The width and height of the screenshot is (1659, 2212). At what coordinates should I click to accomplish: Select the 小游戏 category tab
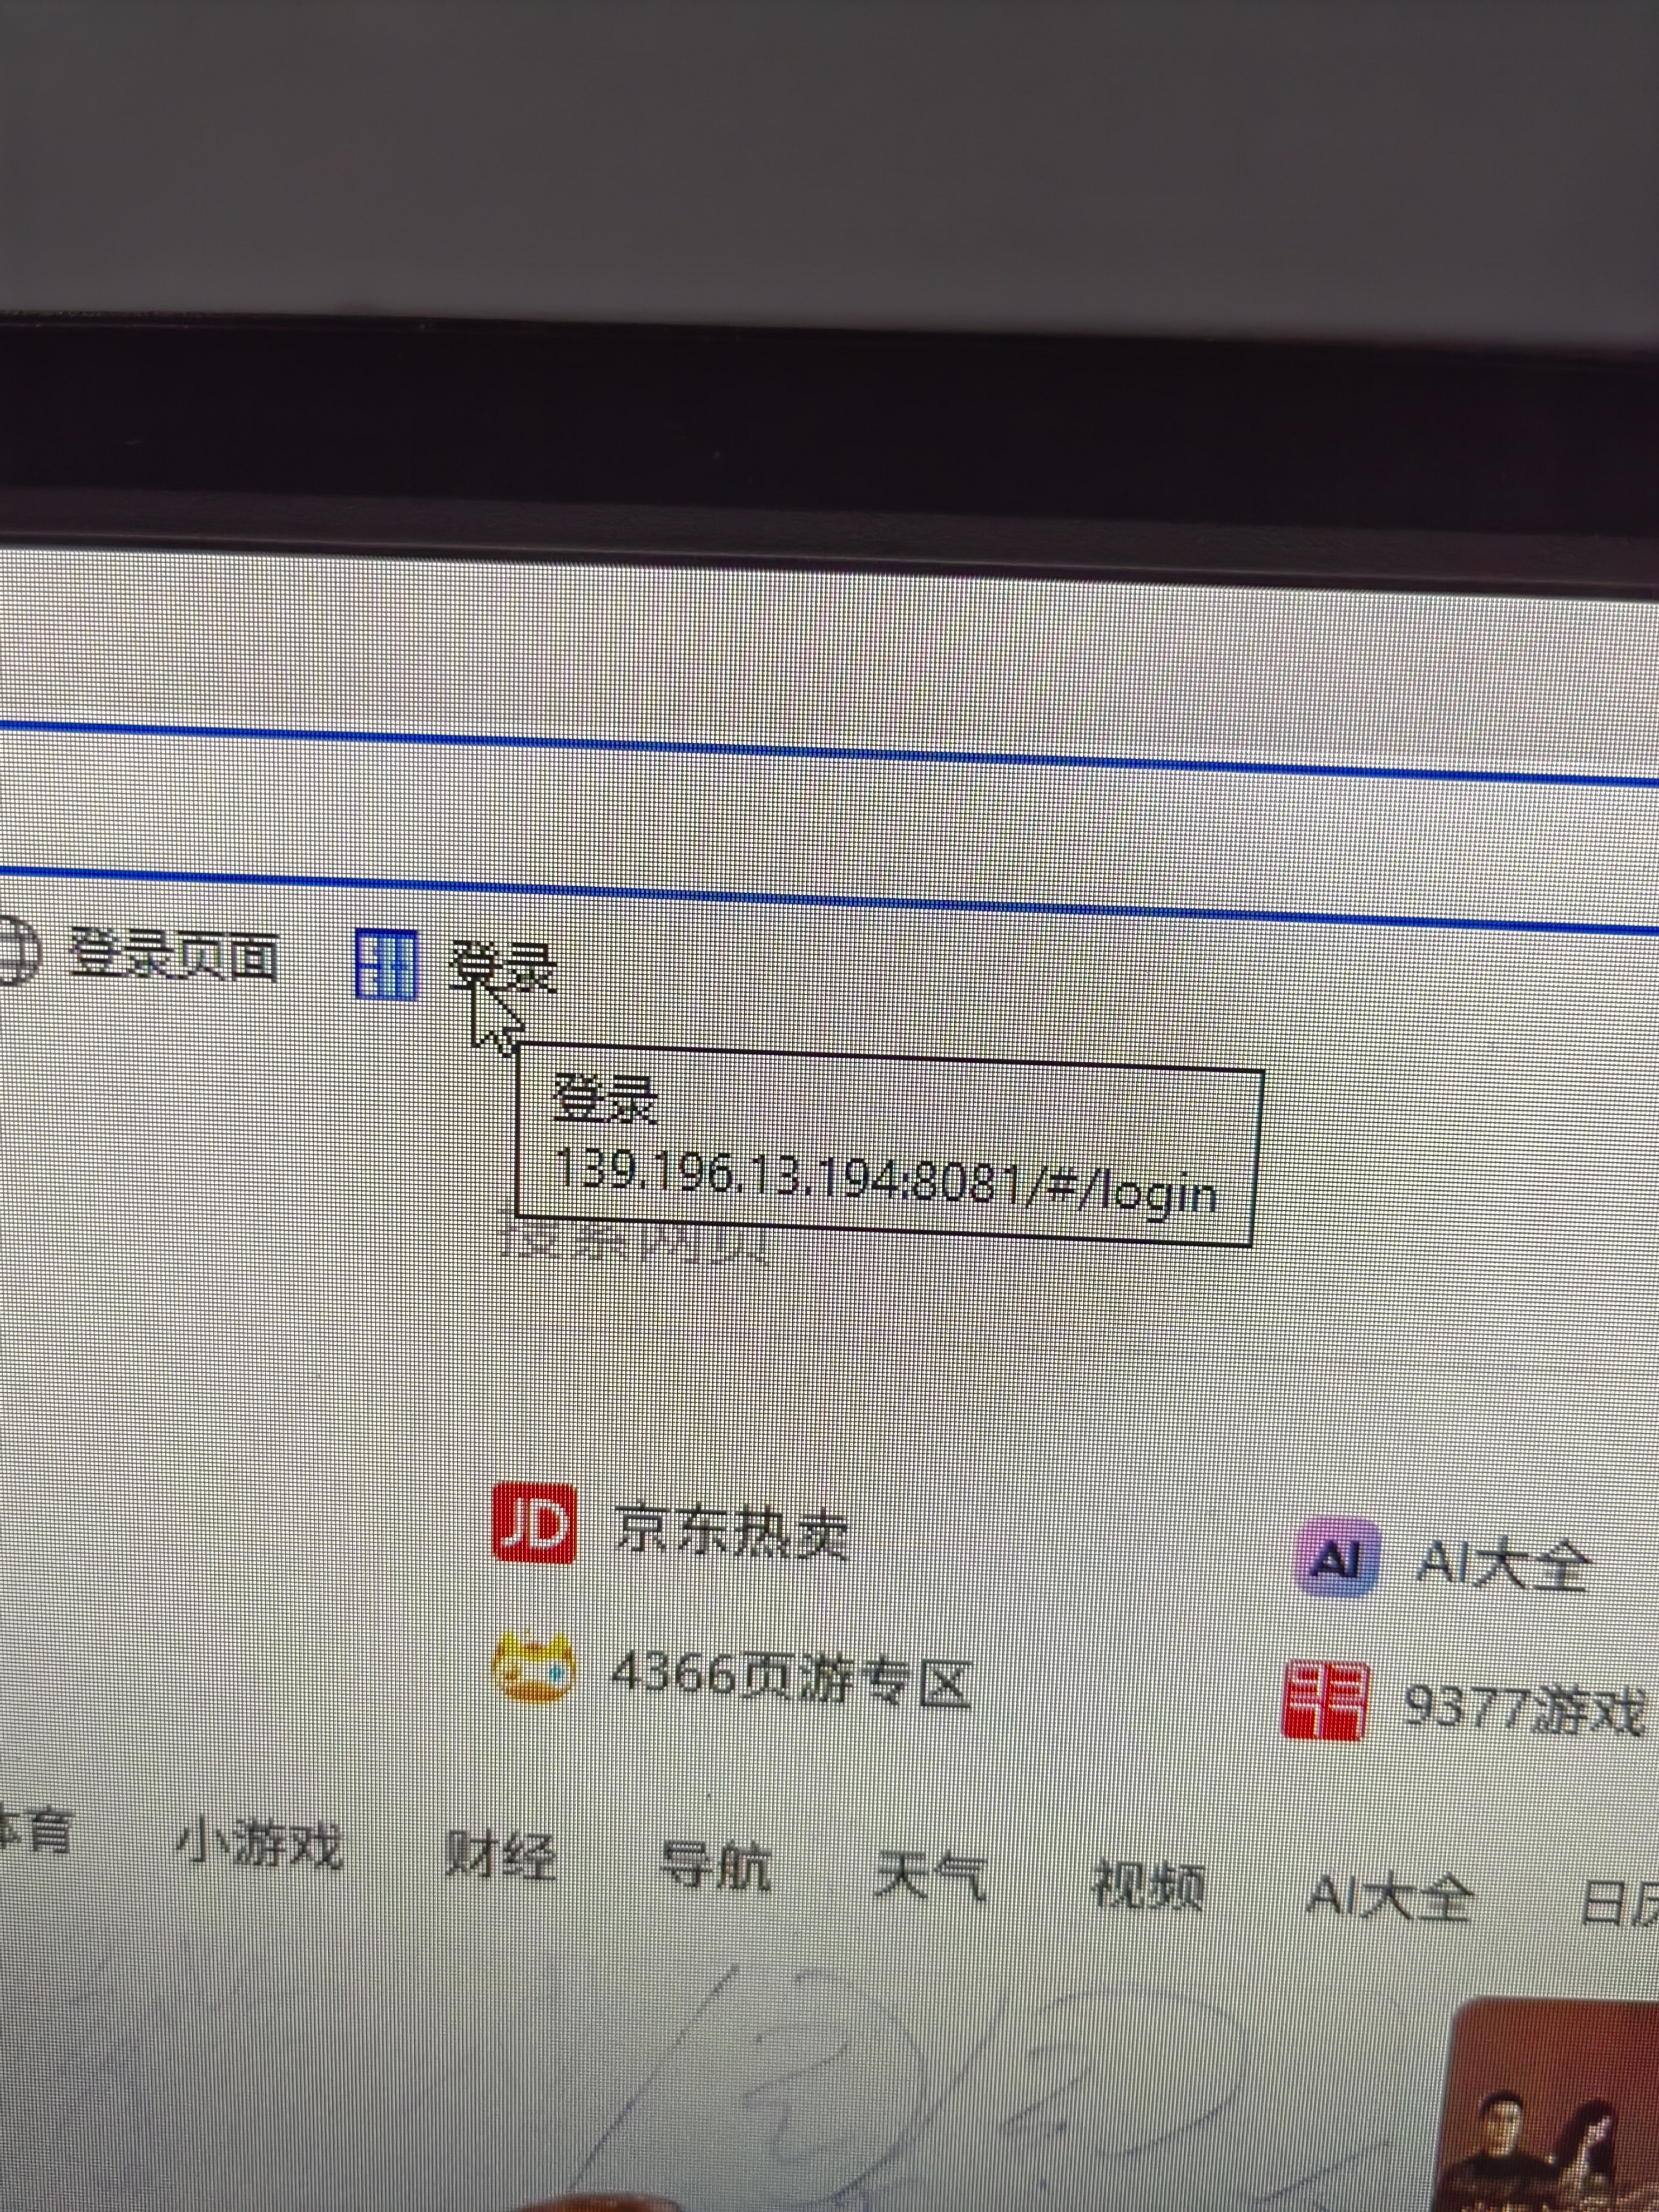pos(259,1845)
